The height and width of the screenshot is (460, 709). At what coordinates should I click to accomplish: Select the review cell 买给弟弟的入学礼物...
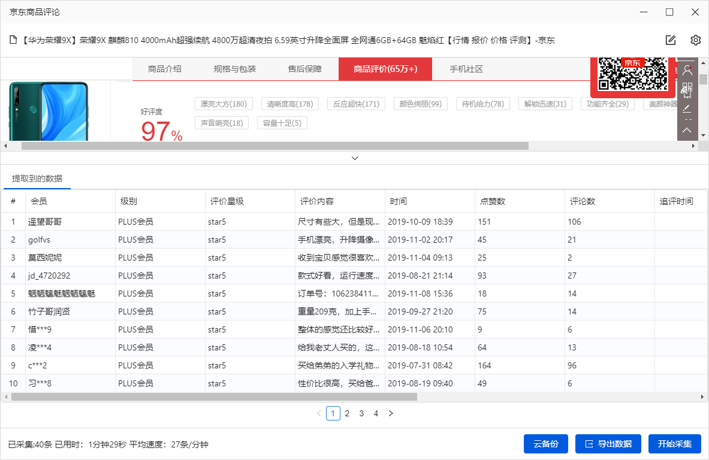[340, 365]
